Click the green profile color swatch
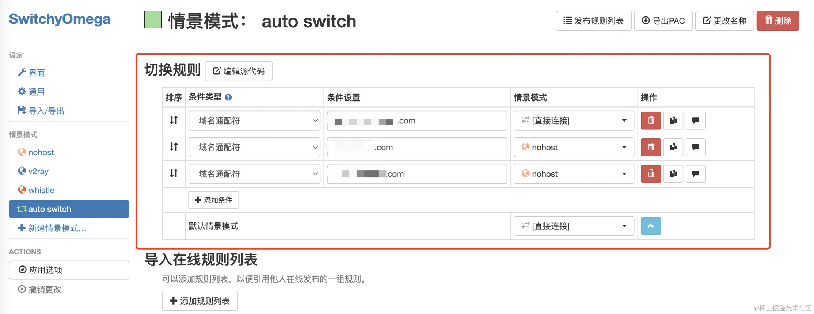Image resolution: width=814 pixels, height=314 pixels. [153, 20]
